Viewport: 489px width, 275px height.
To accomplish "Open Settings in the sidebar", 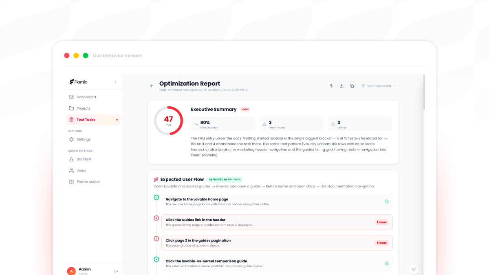I will pyautogui.click(x=94, y=139).
